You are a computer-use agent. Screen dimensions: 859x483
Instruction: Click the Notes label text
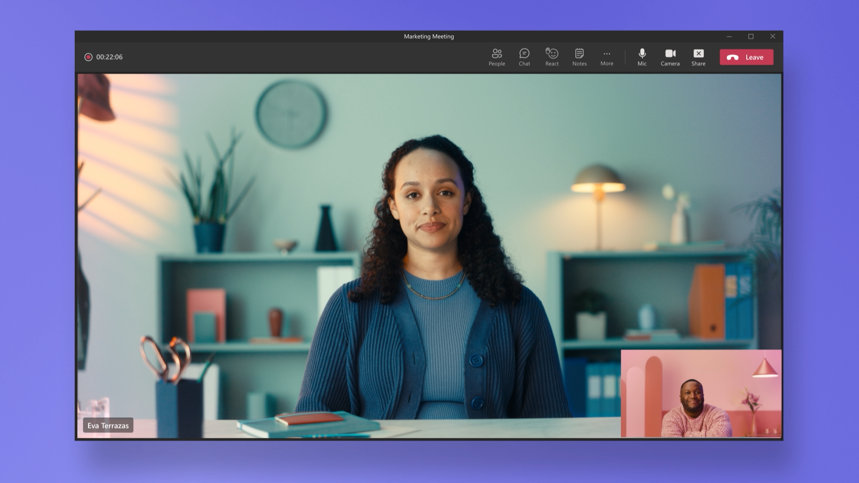[579, 64]
